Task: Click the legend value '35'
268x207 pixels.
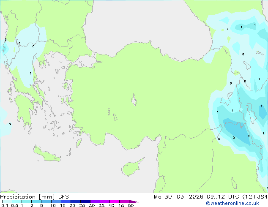Action: 101,205
